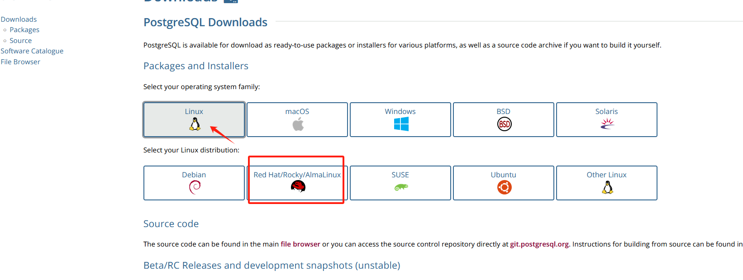This screenshot has height=280, width=743.
Task: Follow the "file browser" link
Action: [x=300, y=244]
